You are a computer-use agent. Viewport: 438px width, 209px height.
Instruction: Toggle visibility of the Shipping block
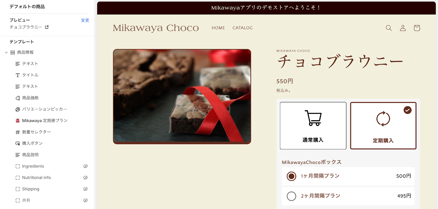[x=85, y=189]
